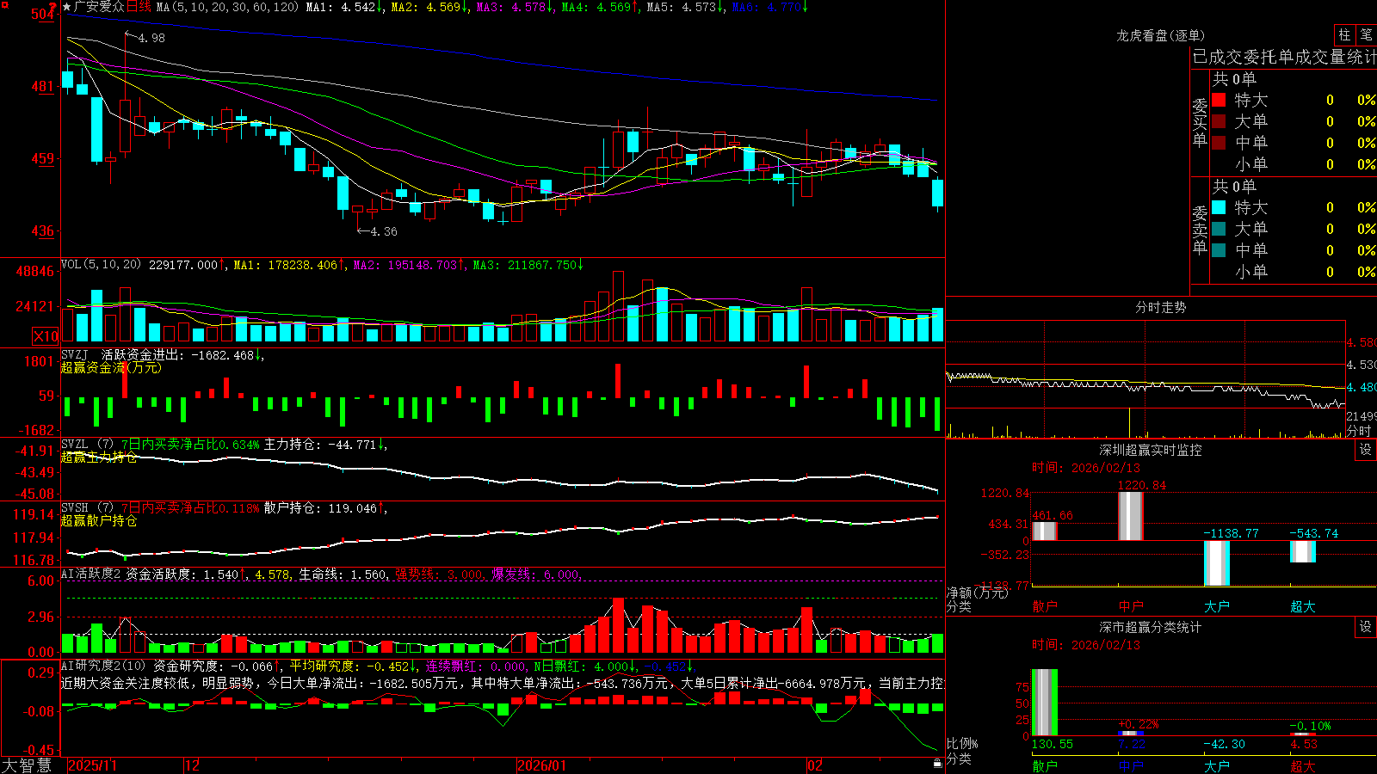Click 时间: 2026/02/13 in 深市超赢分类统计
Image resolution: width=1377 pixels, height=774 pixels.
point(1086,645)
